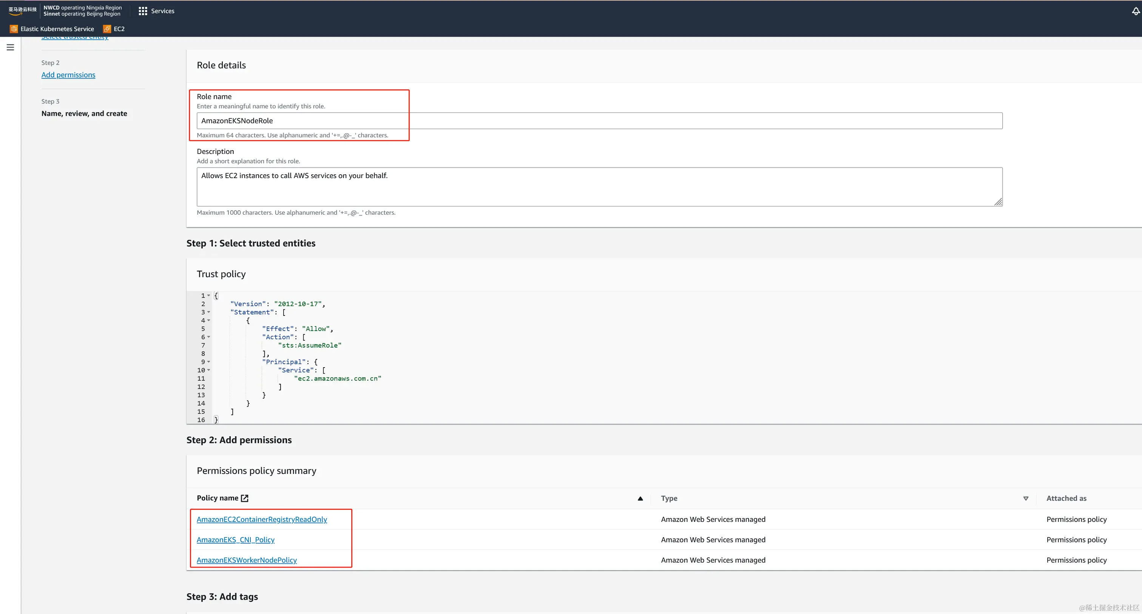Click Amazon Web Services managed in AmazonEKS_CNI_Policy row
The image size is (1142, 614).
click(x=713, y=540)
